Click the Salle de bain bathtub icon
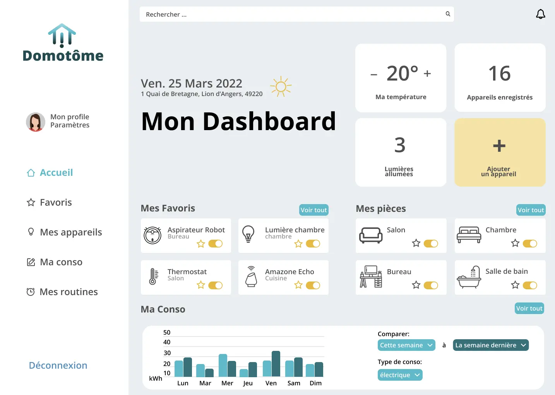Viewport: 555px width, 395px height. (x=469, y=277)
